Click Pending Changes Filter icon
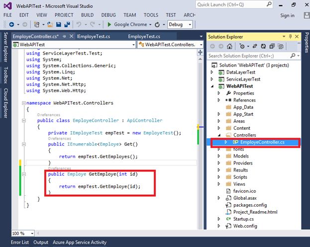 click(x=242, y=46)
